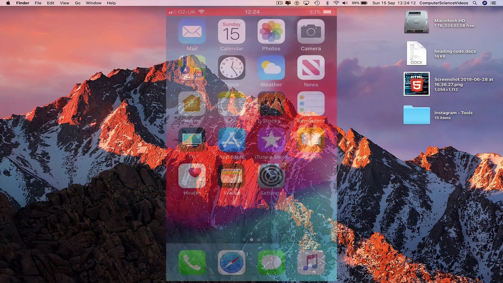Screen dimensions: 503x283
Task: Open the Edit menu
Action: coord(51,3)
